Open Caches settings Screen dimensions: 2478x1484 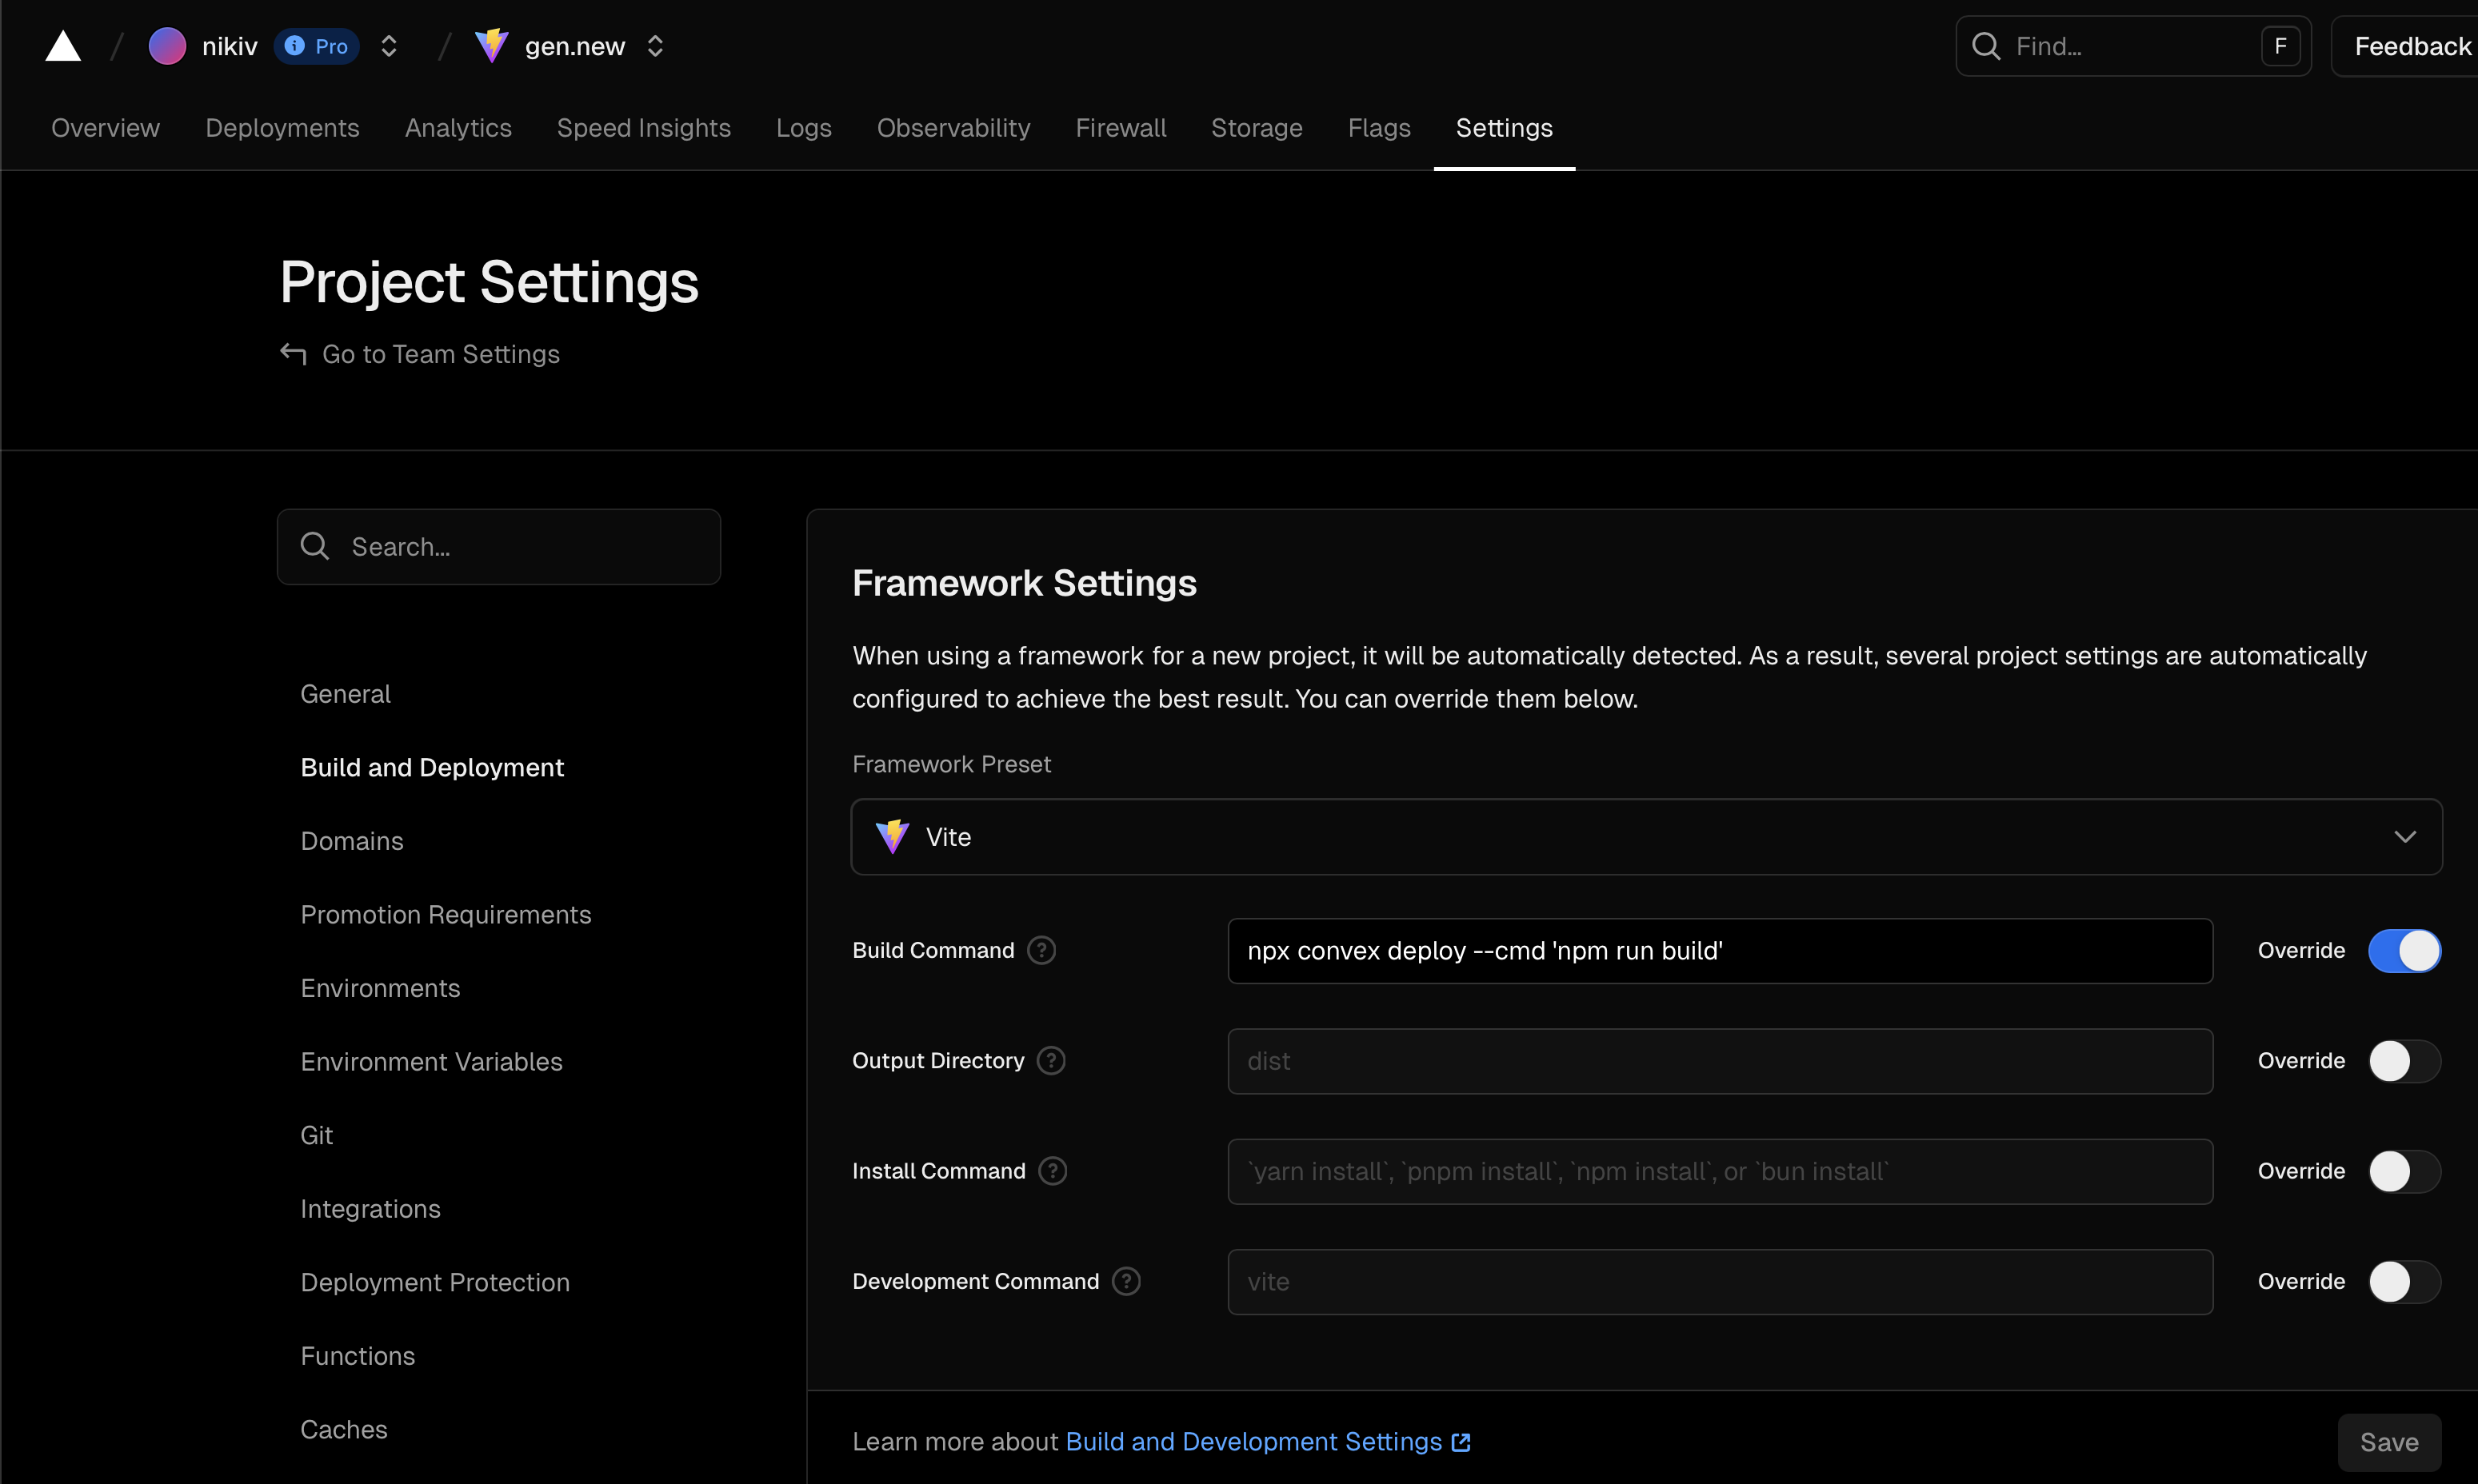[x=343, y=1429]
